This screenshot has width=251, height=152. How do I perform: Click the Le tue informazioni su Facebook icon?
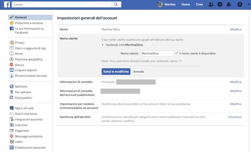tap(12, 29)
